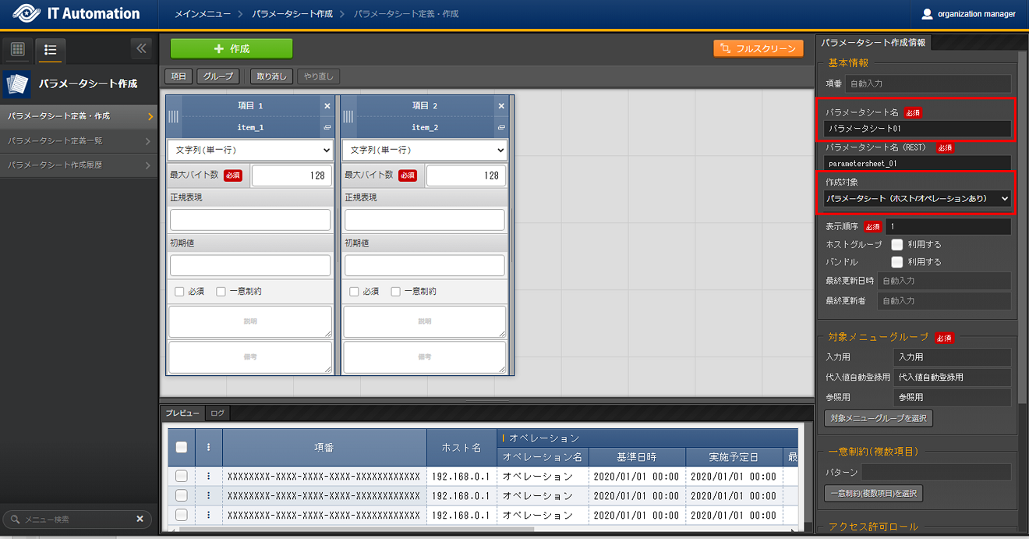
Task: Switch to the ログ tab
Action: [x=217, y=413]
